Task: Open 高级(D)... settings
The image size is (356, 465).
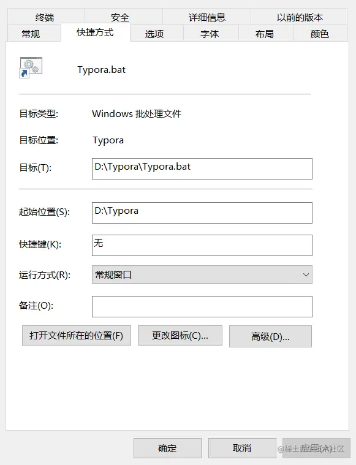Action: click(270, 336)
